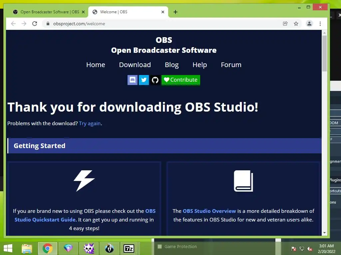Reload the current page
Image resolution: width=341 pixels, height=255 pixels.
(x=35, y=24)
